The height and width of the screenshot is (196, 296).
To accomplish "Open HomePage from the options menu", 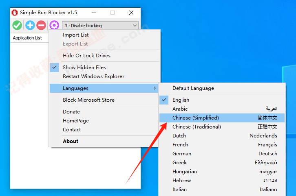I will point(104,121).
